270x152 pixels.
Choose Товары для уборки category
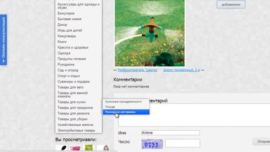[72, 119]
